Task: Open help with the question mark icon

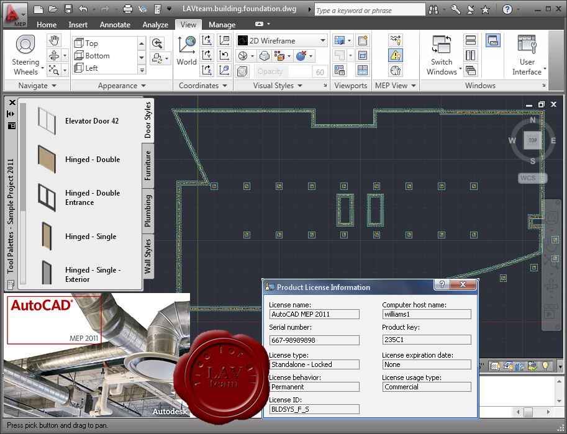Action: click(x=507, y=9)
